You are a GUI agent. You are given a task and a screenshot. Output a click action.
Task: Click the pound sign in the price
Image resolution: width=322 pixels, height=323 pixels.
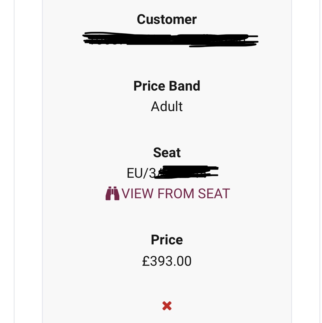[x=146, y=261]
